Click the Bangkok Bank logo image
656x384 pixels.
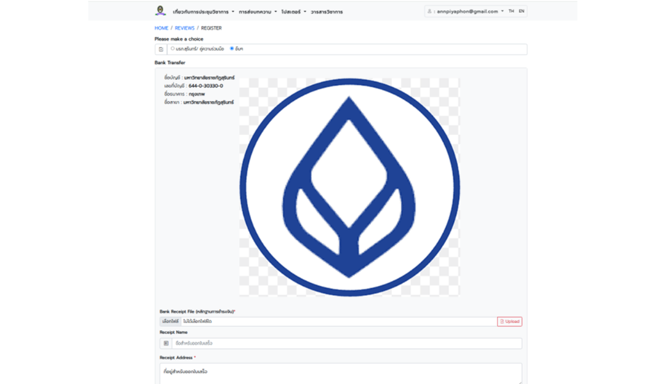(349, 187)
